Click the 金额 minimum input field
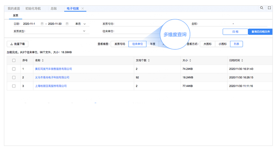Image resolution: width=278 pixels, height=150 pixels. (x=215, y=24)
